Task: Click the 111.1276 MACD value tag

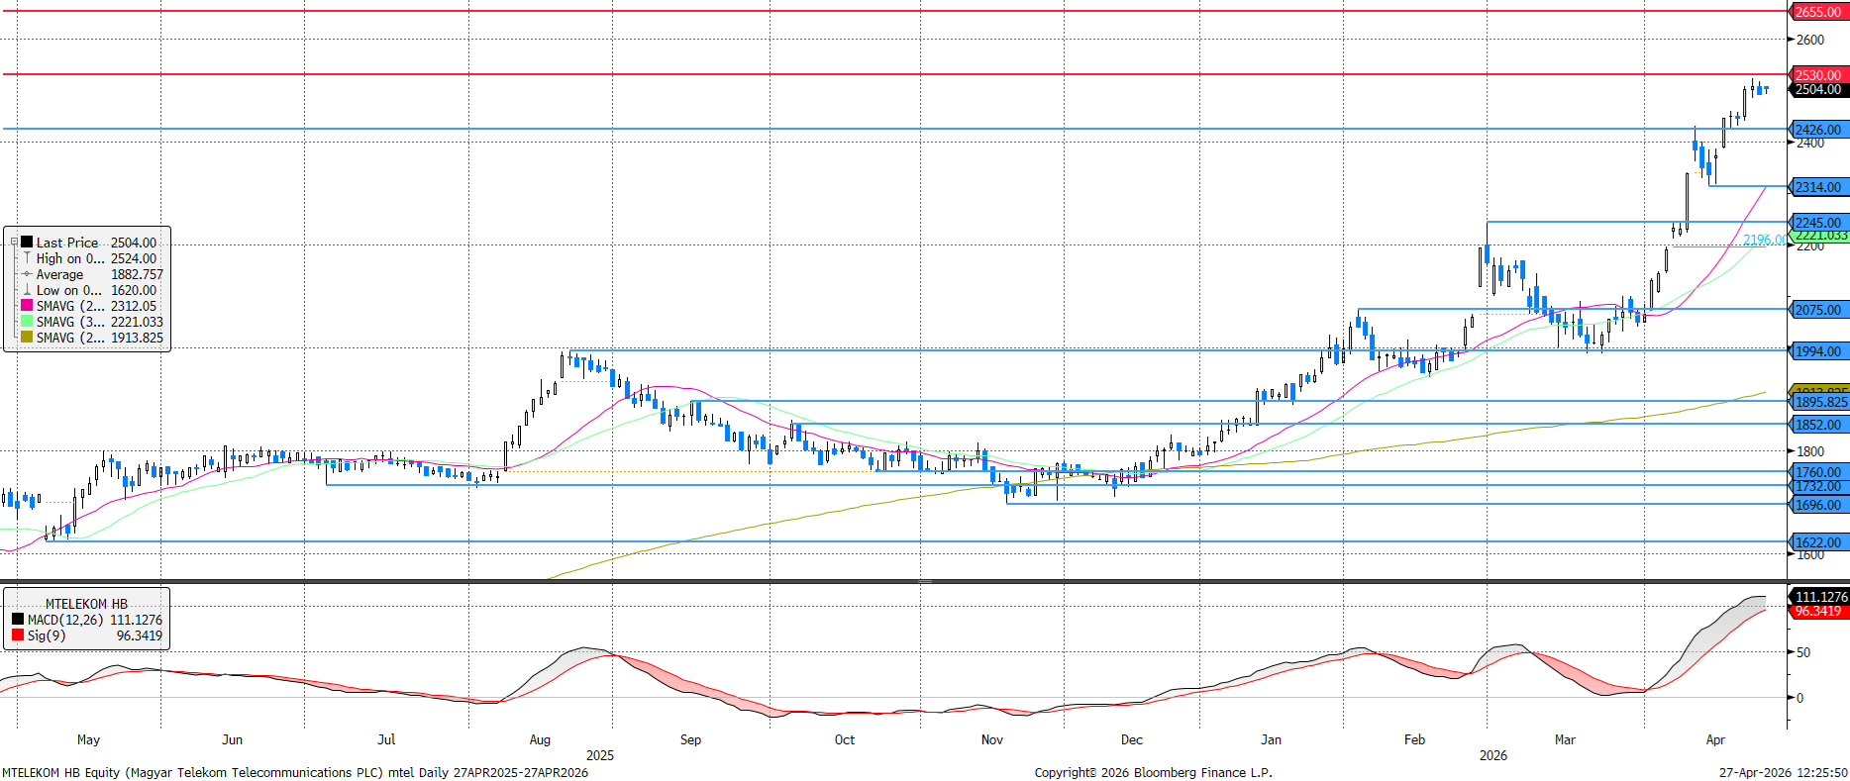Action: (1820, 597)
